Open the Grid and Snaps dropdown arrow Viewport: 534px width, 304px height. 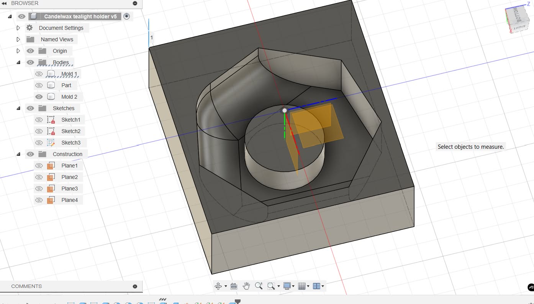point(308,286)
